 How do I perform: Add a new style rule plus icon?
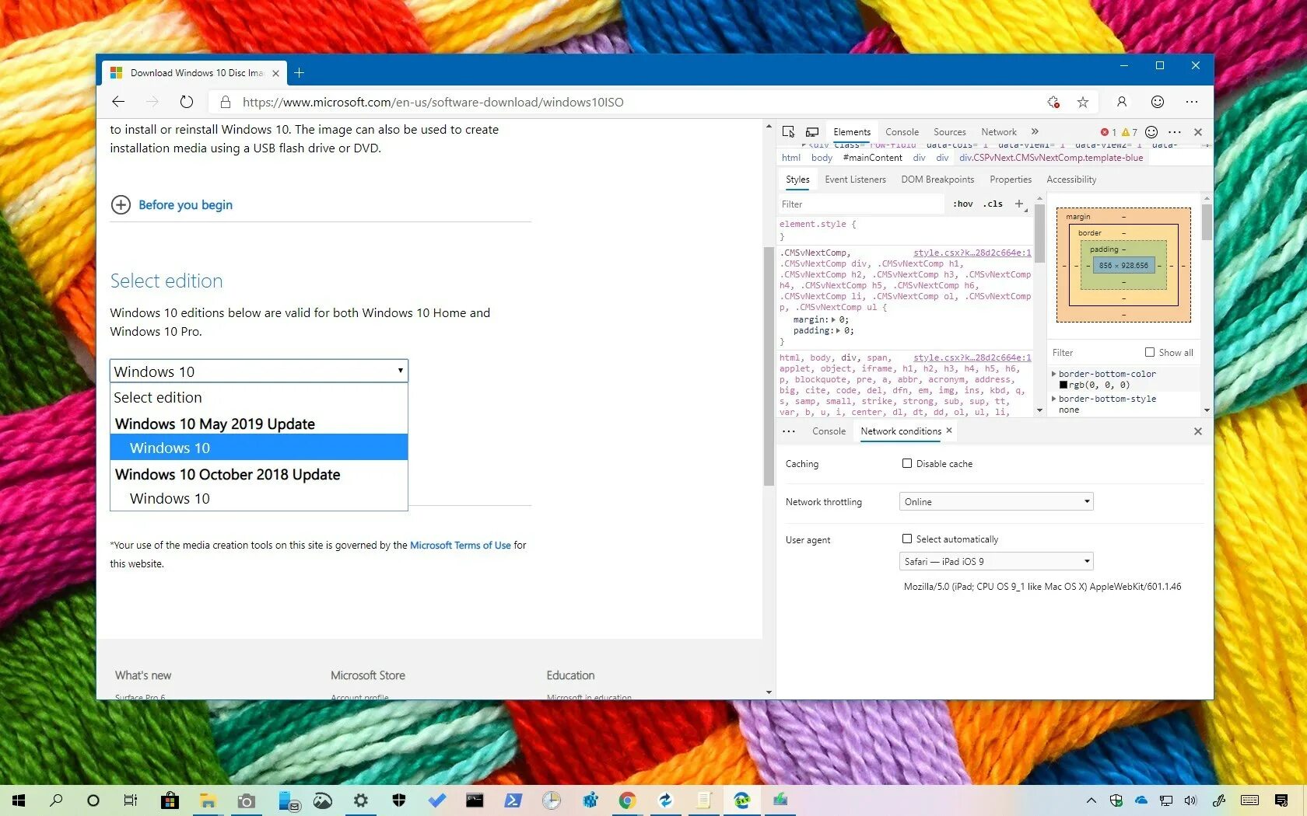(1019, 204)
